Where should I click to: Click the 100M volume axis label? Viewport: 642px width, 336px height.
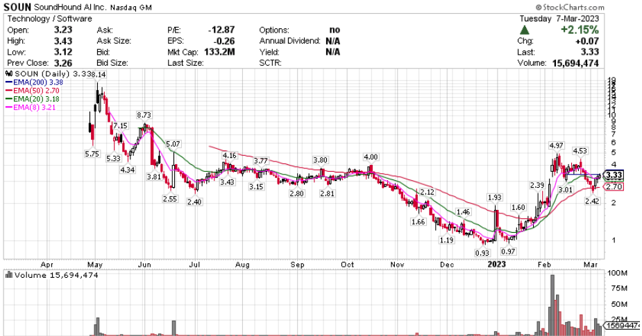618,273
